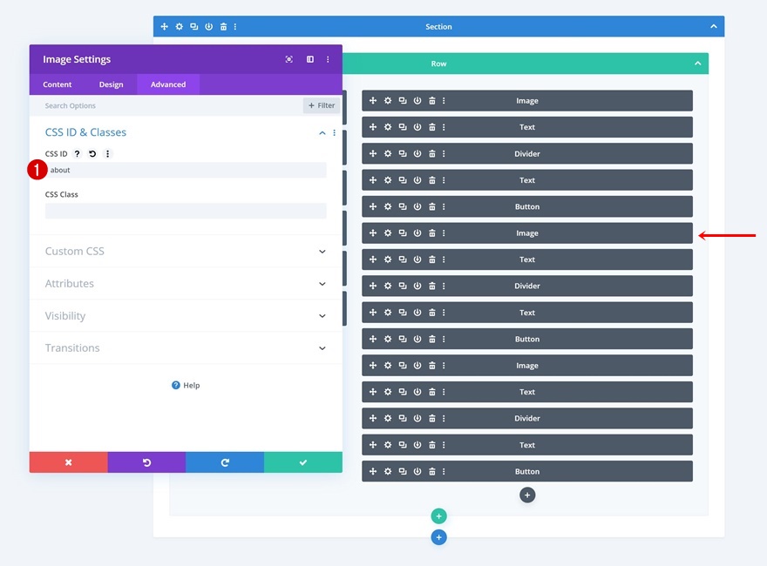Click the Image Settings snap-to-side column icon
767x566 pixels.
click(310, 59)
